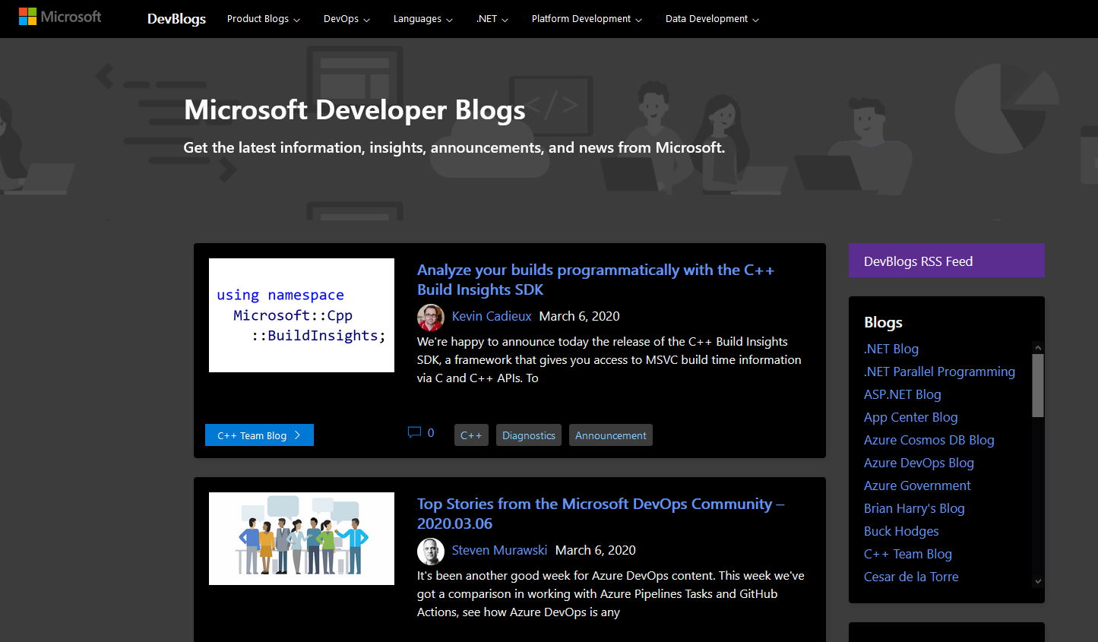This screenshot has height=642, width=1098.
Task: Open the Languages dropdown menu
Action: 422,18
